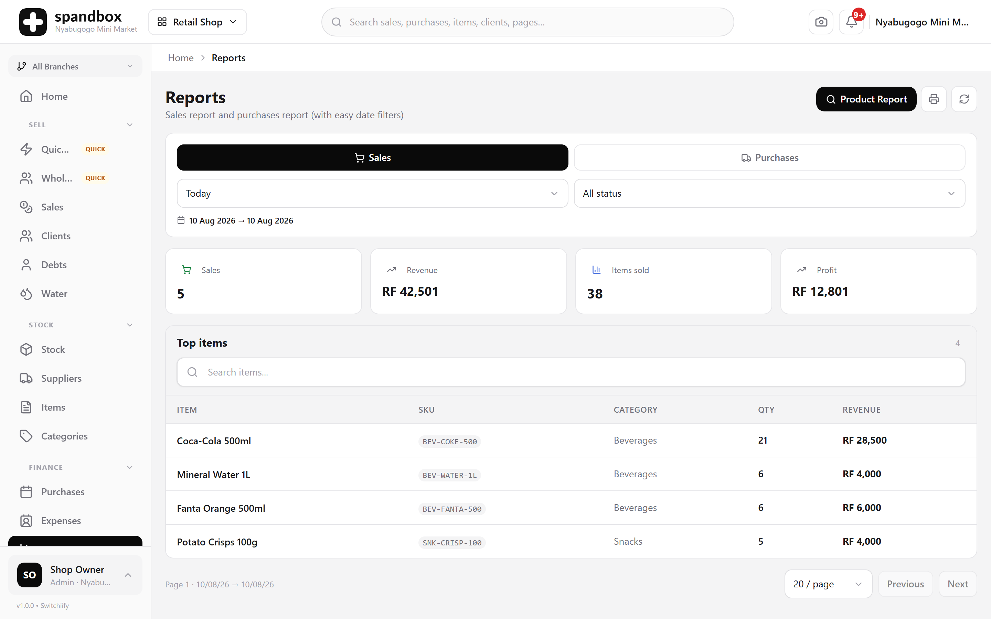991x619 pixels.
Task: Open the Today date range dropdown
Action: point(372,193)
